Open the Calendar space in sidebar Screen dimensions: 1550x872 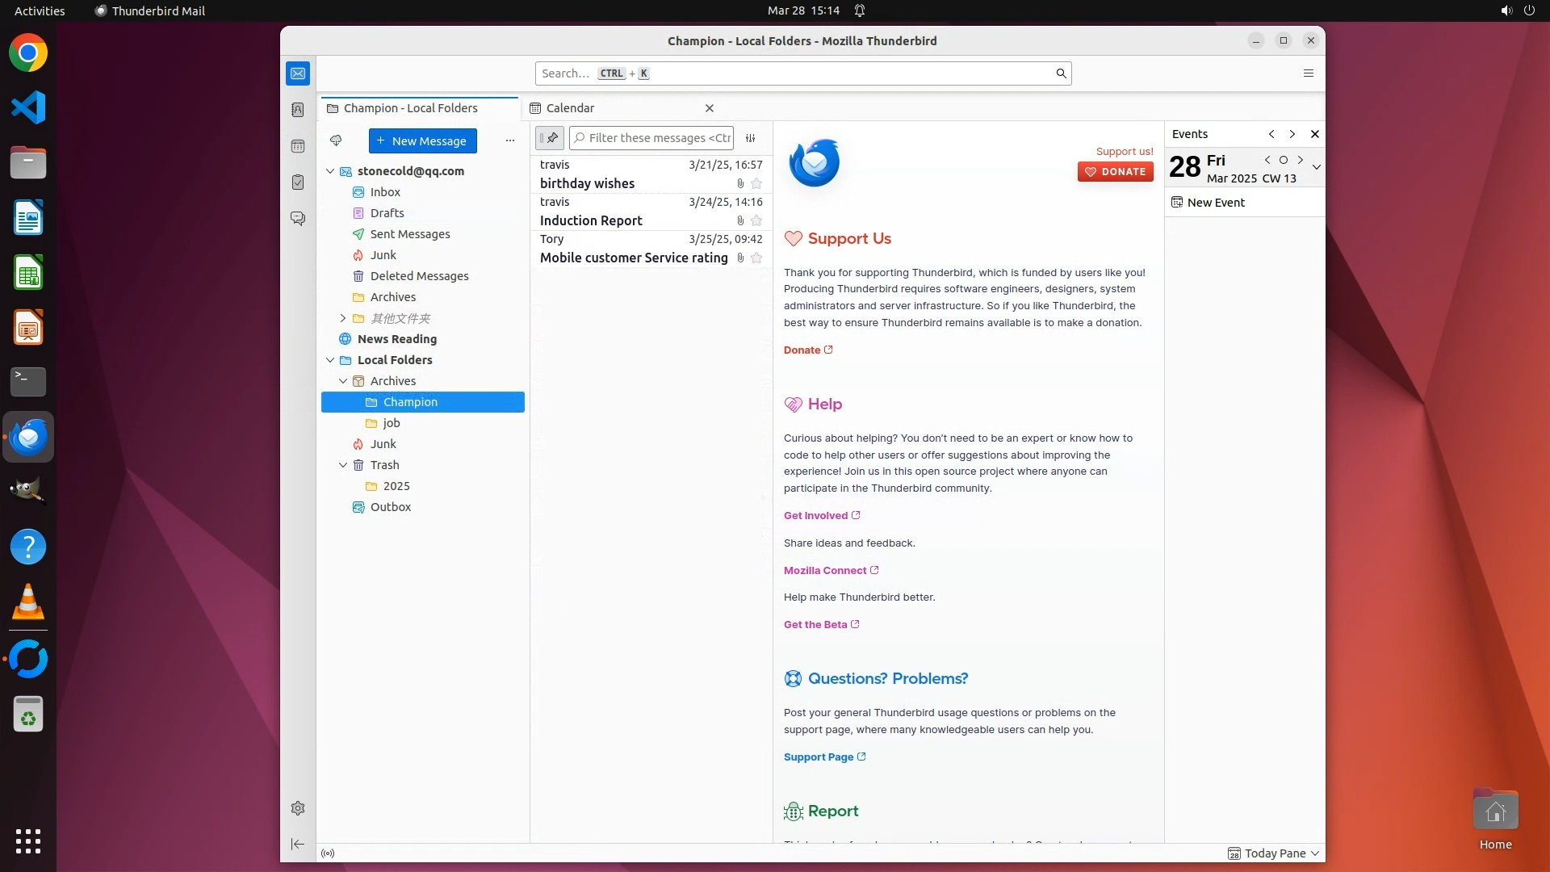[x=298, y=146]
